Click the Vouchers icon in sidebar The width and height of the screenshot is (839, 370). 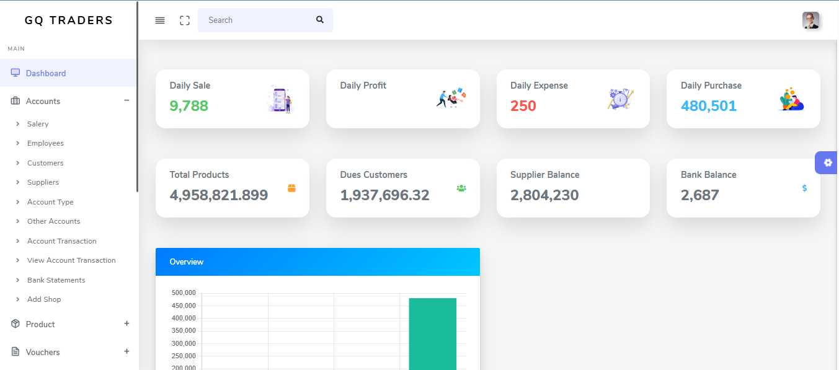tap(14, 351)
